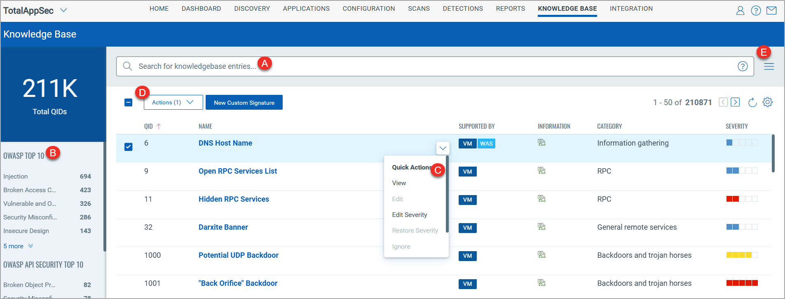
Task: Open table settings gear icon
Action: (x=767, y=102)
